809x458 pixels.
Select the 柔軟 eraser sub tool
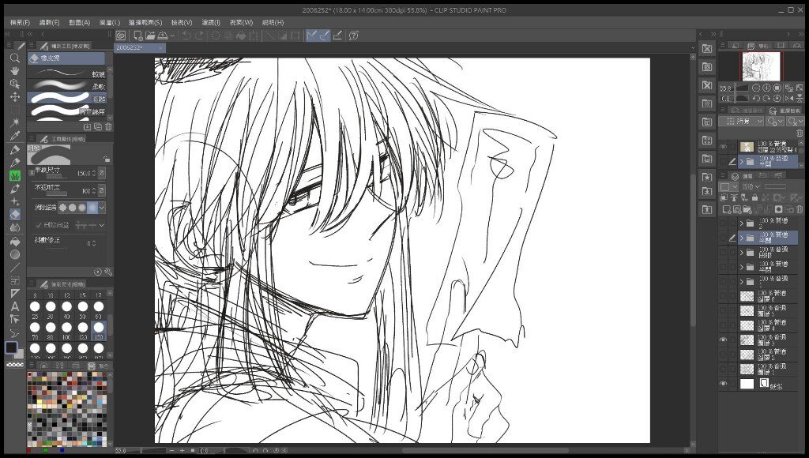point(66,85)
